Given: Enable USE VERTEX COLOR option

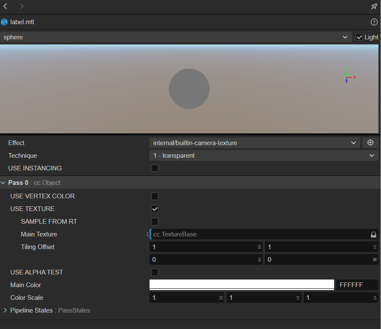Looking at the screenshot, I should pos(155,196).
